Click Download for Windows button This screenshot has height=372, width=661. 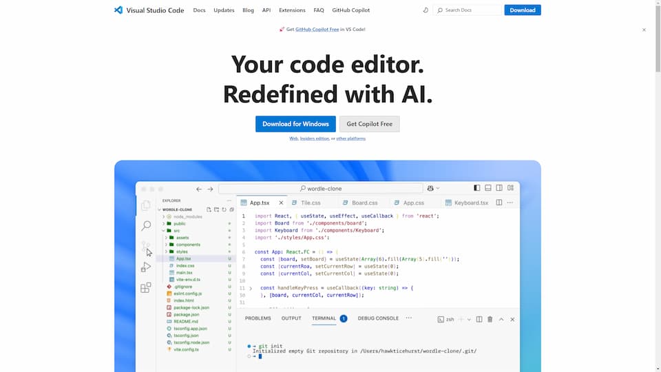pos(295,124)
